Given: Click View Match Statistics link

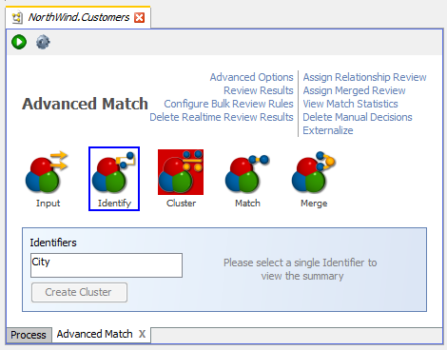Looking at the screenshot, I should (350, 104).
